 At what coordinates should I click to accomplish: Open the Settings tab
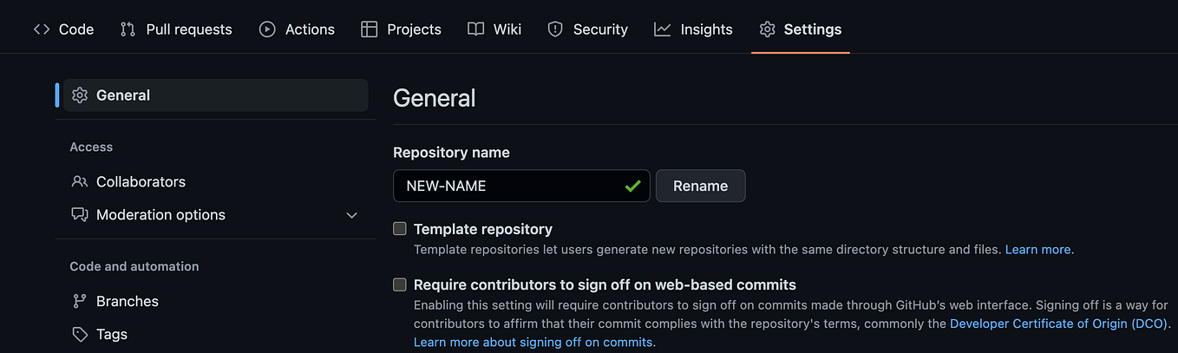point(801,29)
